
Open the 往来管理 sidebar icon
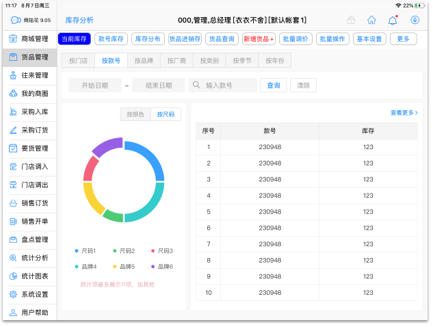[x=13, y=75]
